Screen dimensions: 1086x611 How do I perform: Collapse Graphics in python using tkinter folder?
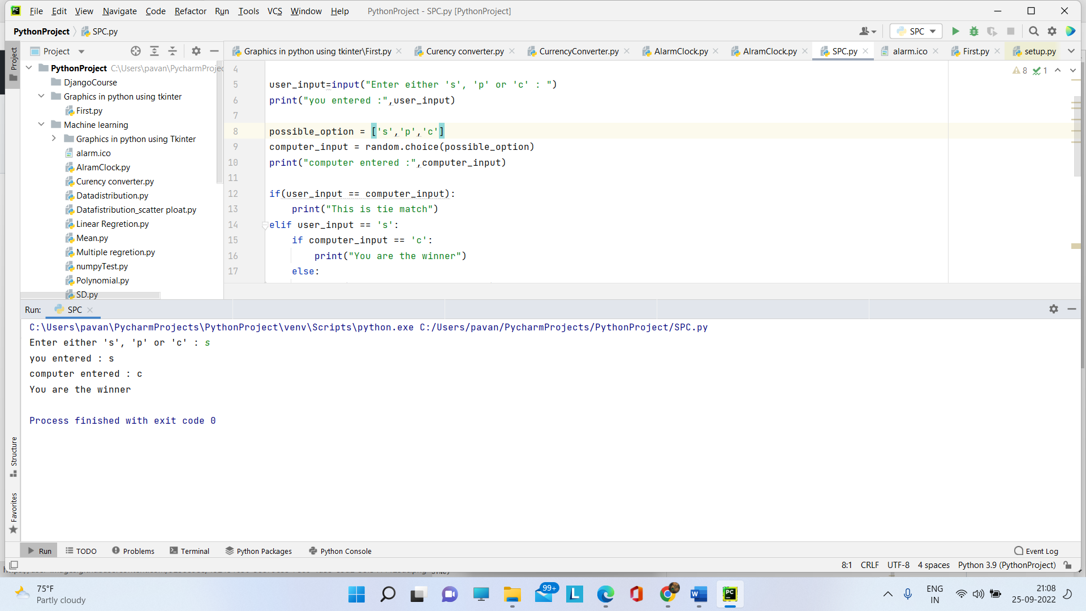pos(41,96)
